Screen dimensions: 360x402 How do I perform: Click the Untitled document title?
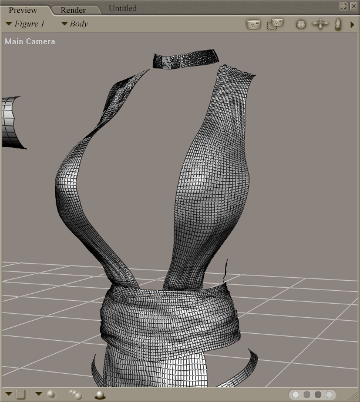123,8
